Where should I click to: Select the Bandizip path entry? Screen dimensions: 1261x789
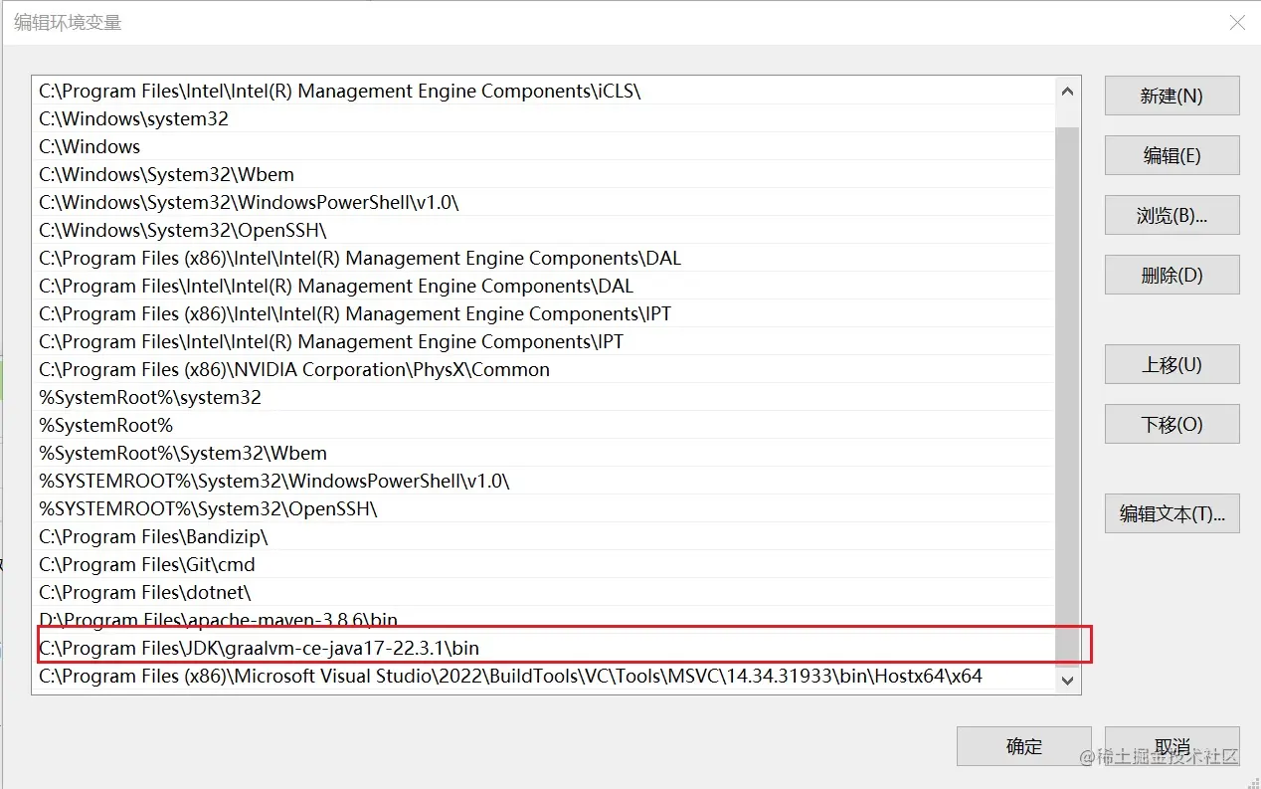(x=545, y=536)
